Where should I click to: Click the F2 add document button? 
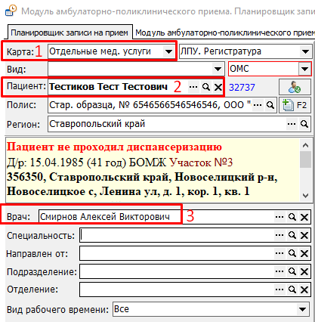coord(295,105)
